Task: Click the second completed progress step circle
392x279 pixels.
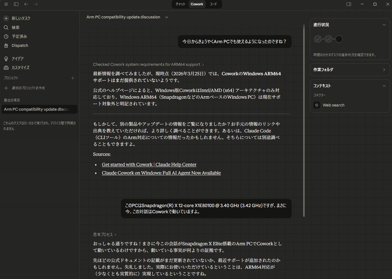Action: click(x=328, y=39)
